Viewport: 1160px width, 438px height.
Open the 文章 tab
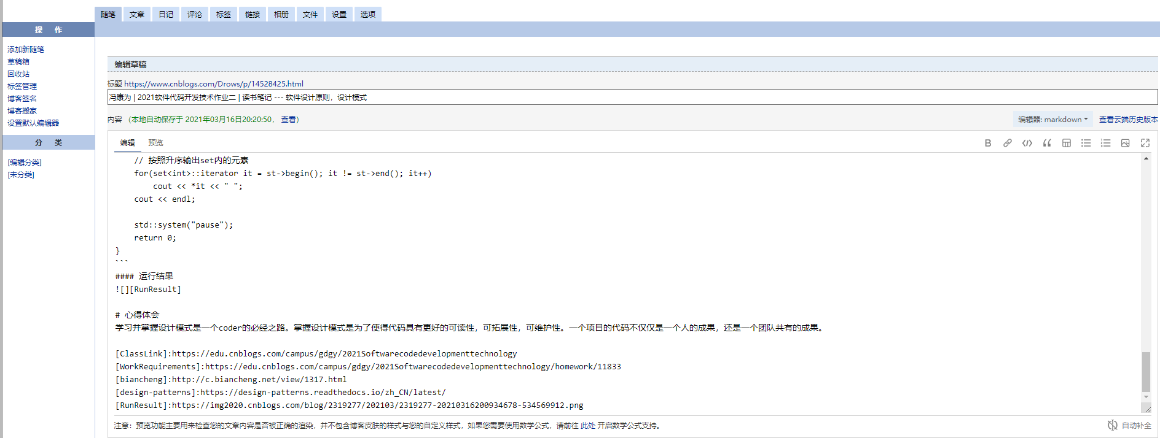tap(137, 14)
